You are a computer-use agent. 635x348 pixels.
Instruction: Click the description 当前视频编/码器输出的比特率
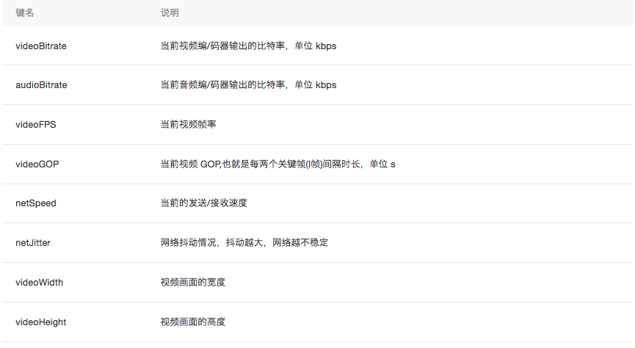[x=248, y=46]
